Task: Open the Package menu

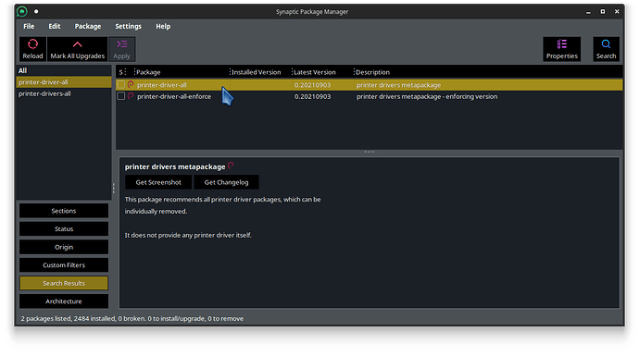Action: coord(88,26)
